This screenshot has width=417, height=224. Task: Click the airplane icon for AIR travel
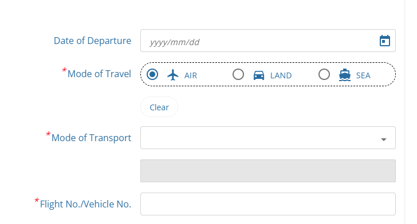pos(173,75)
